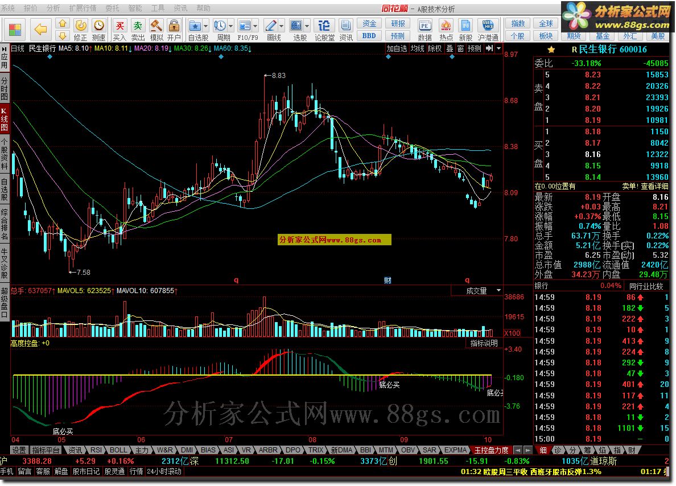The image size is (676, 486).
Task: Open the 扩展行情 menu
Action: point(83,8)
